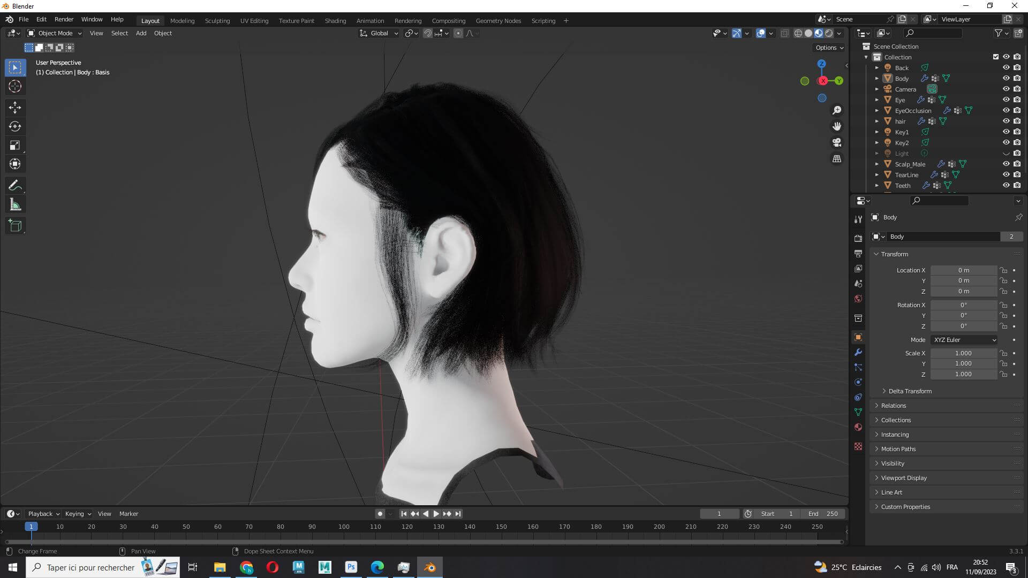Activate the Scale tool

click(15, 145)
